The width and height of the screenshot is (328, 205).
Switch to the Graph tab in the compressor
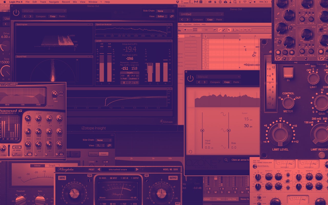pyautogui.click(x=52, y=166)
